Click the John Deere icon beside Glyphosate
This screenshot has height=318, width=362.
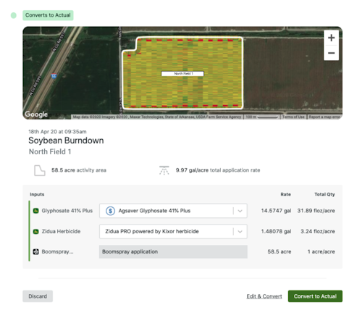35,211
